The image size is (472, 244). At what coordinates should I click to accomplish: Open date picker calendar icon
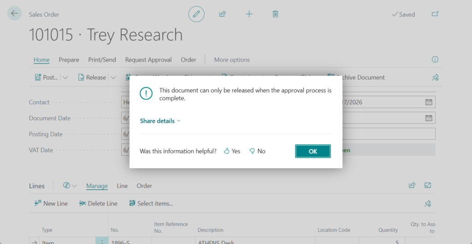[x=429, y=102]
